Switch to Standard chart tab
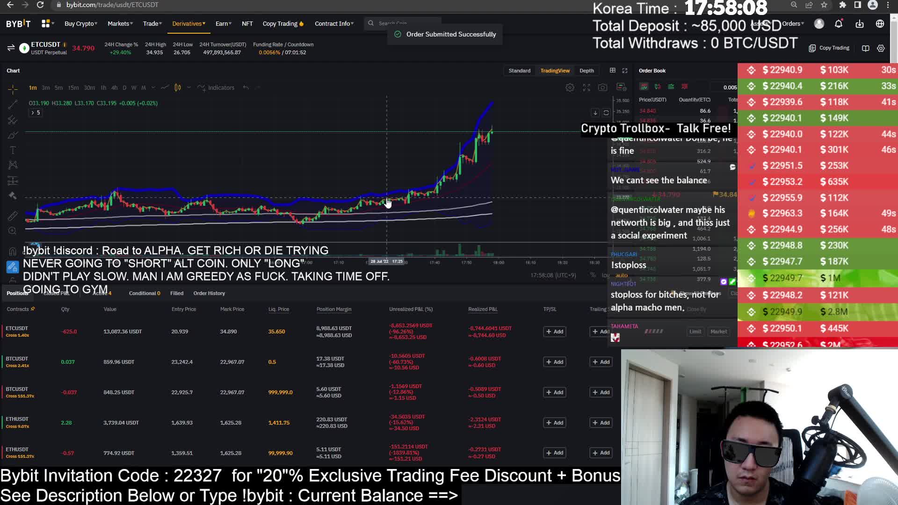The image size is (898, 505). click(520, 71)
